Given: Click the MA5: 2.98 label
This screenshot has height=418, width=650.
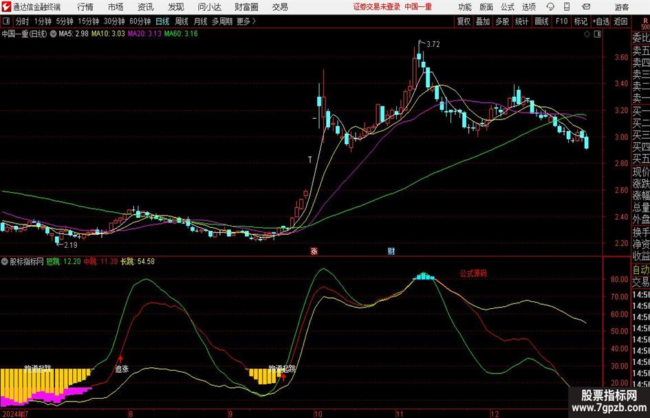Looking at the screenshot, I should (x=74, y=34).
